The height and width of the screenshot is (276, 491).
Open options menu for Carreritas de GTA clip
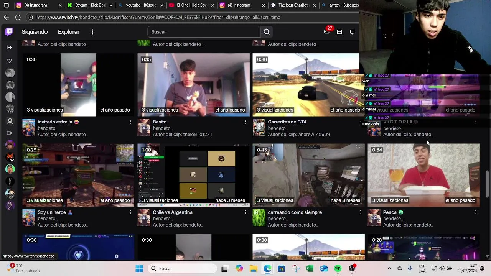tap(360, 122)
